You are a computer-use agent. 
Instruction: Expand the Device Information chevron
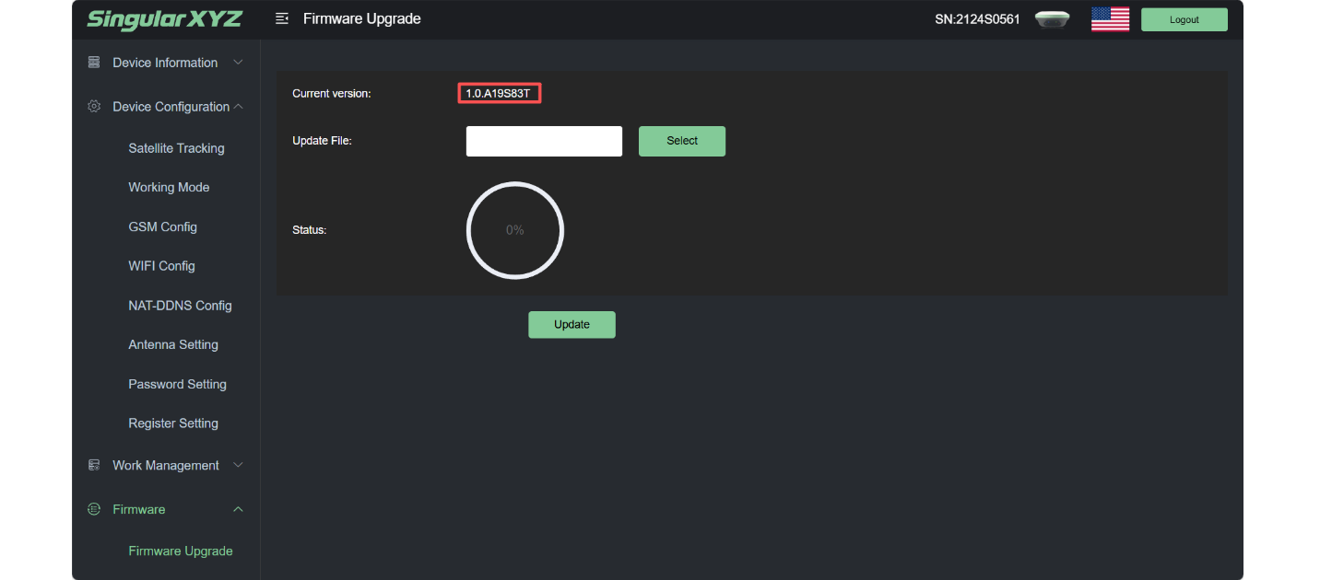238,63
